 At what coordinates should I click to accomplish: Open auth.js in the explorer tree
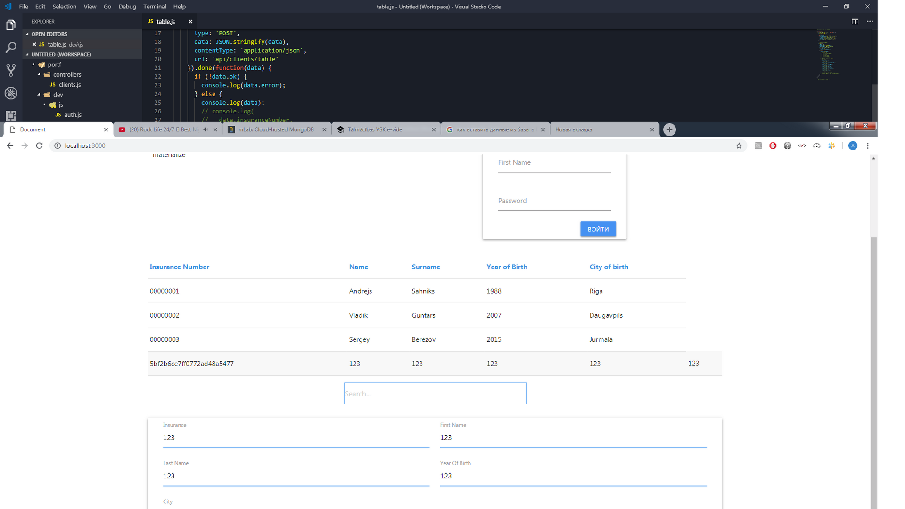[73, 115]
